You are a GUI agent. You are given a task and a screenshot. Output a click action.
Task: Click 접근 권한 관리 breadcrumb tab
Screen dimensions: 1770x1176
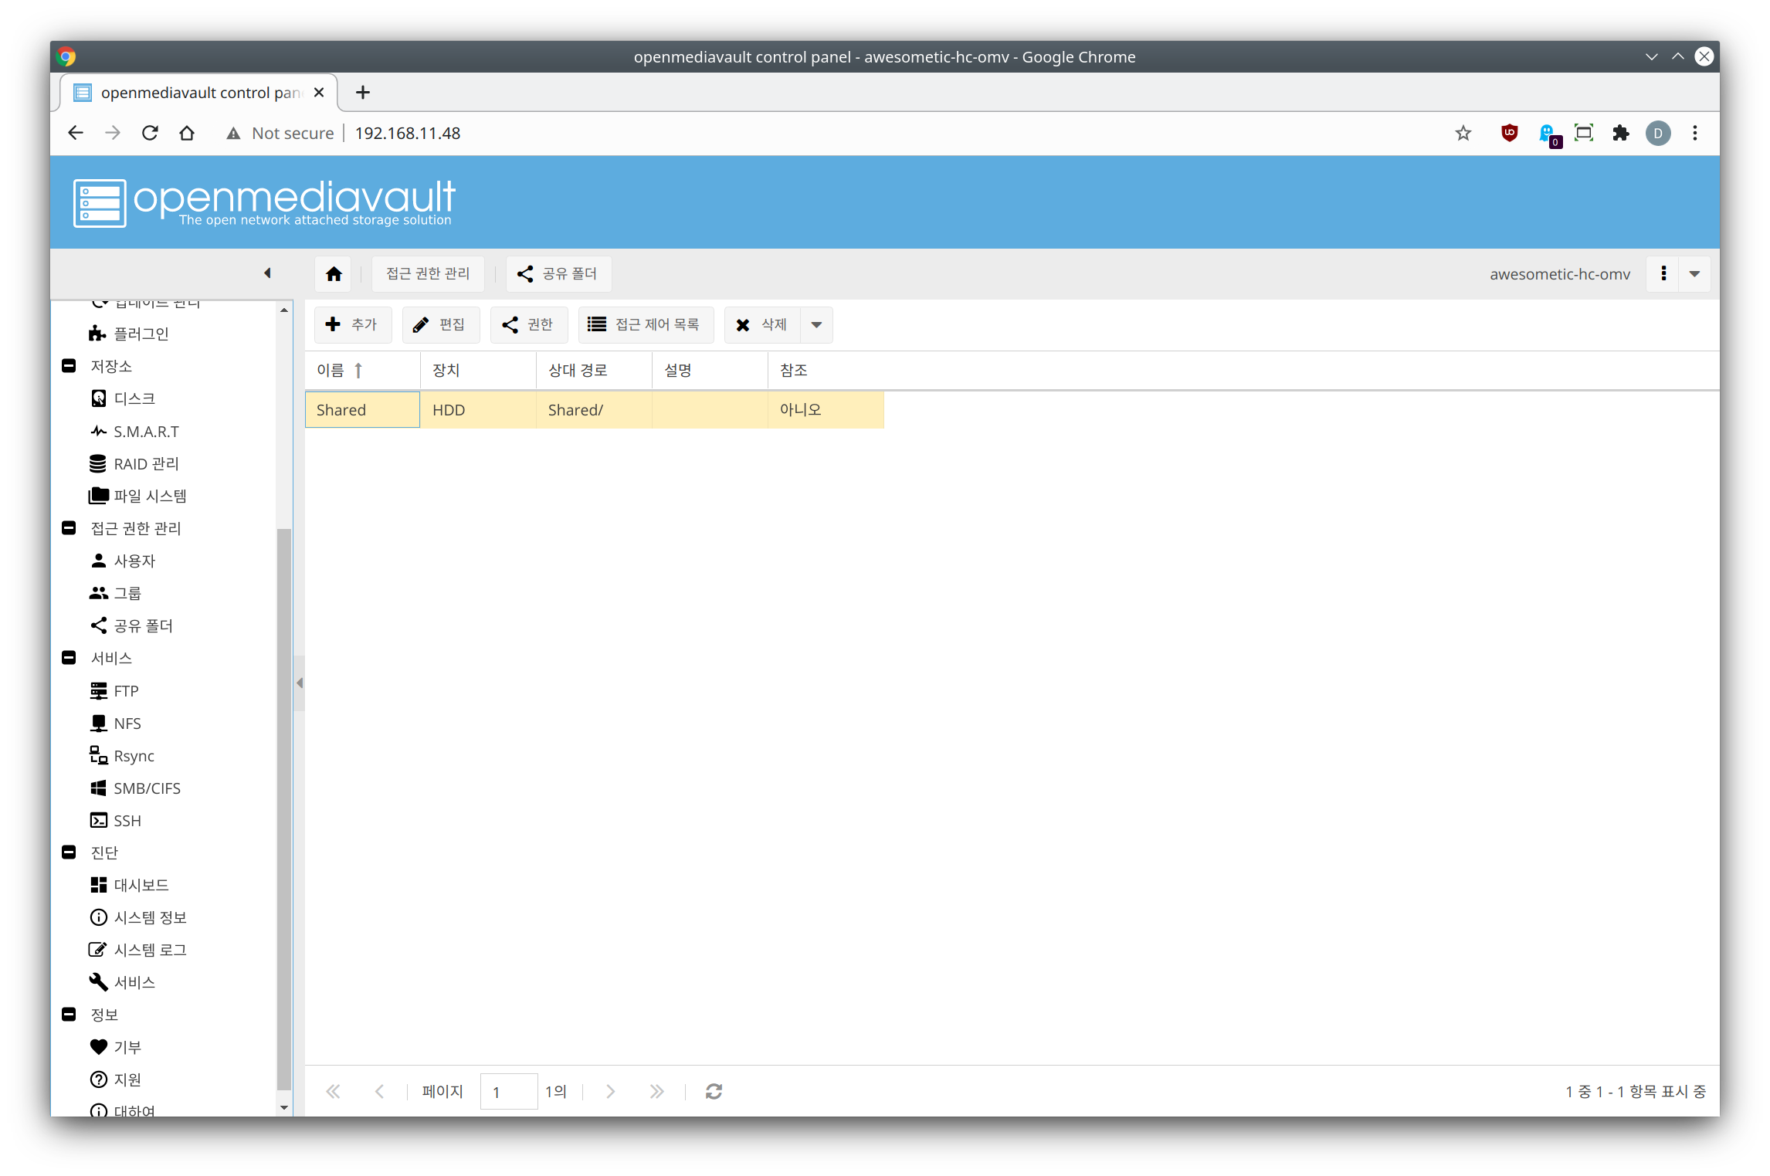[x=428, y=274]
